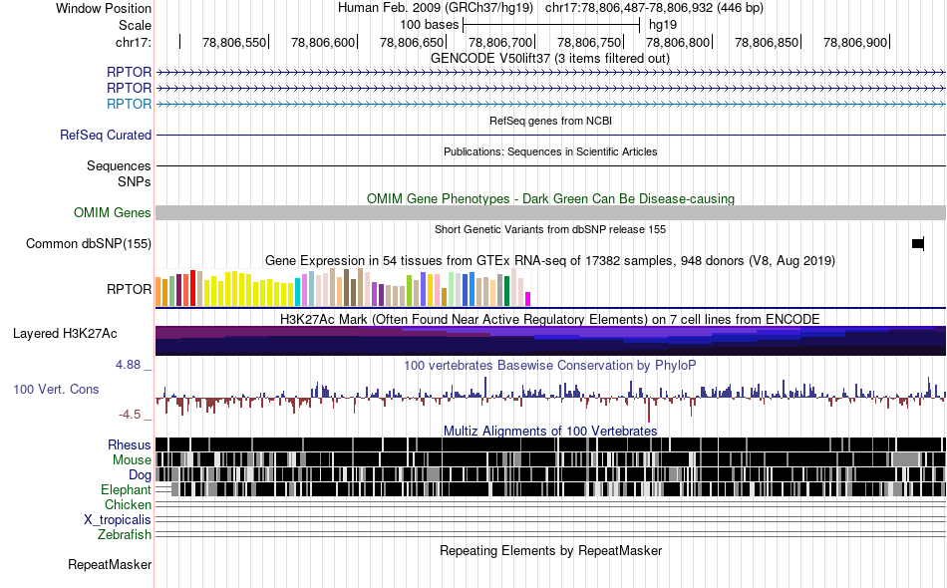The image size is (947, 588).
Task: Click the Rhesus alignment label
Action: click(130, 444)
